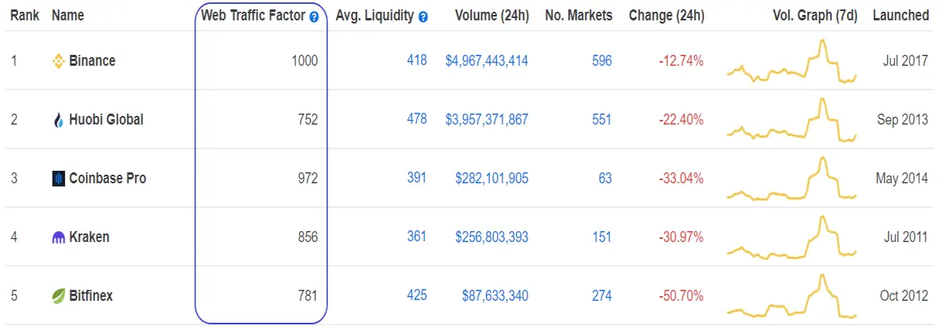The height and width of the screenshot is (329, 942).
Task: Open Web Traffic Factor help tooltip icon
Action: [314, 16]
